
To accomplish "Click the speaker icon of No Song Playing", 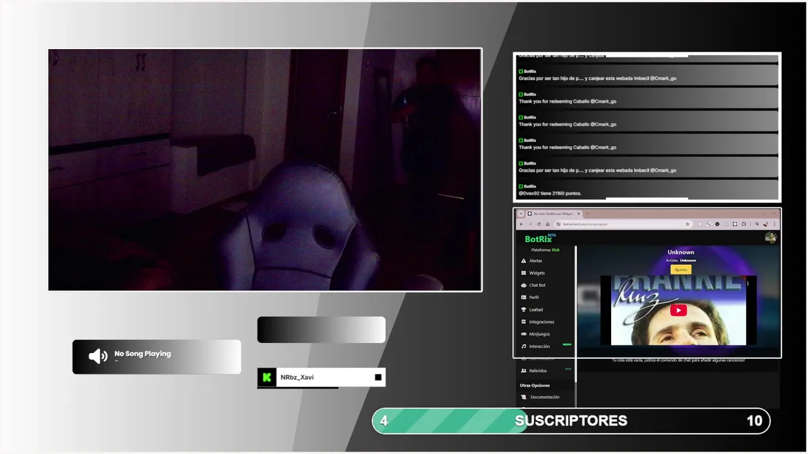I will (x=98, y=356).
